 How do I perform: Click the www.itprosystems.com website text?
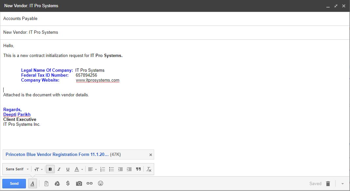[x=97, y=80]
